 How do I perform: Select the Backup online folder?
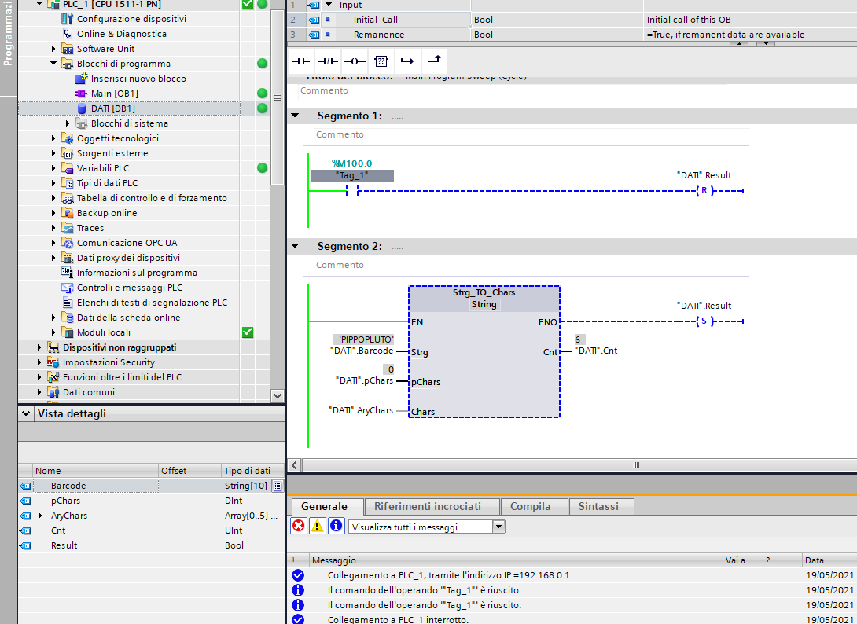[107, 213]
